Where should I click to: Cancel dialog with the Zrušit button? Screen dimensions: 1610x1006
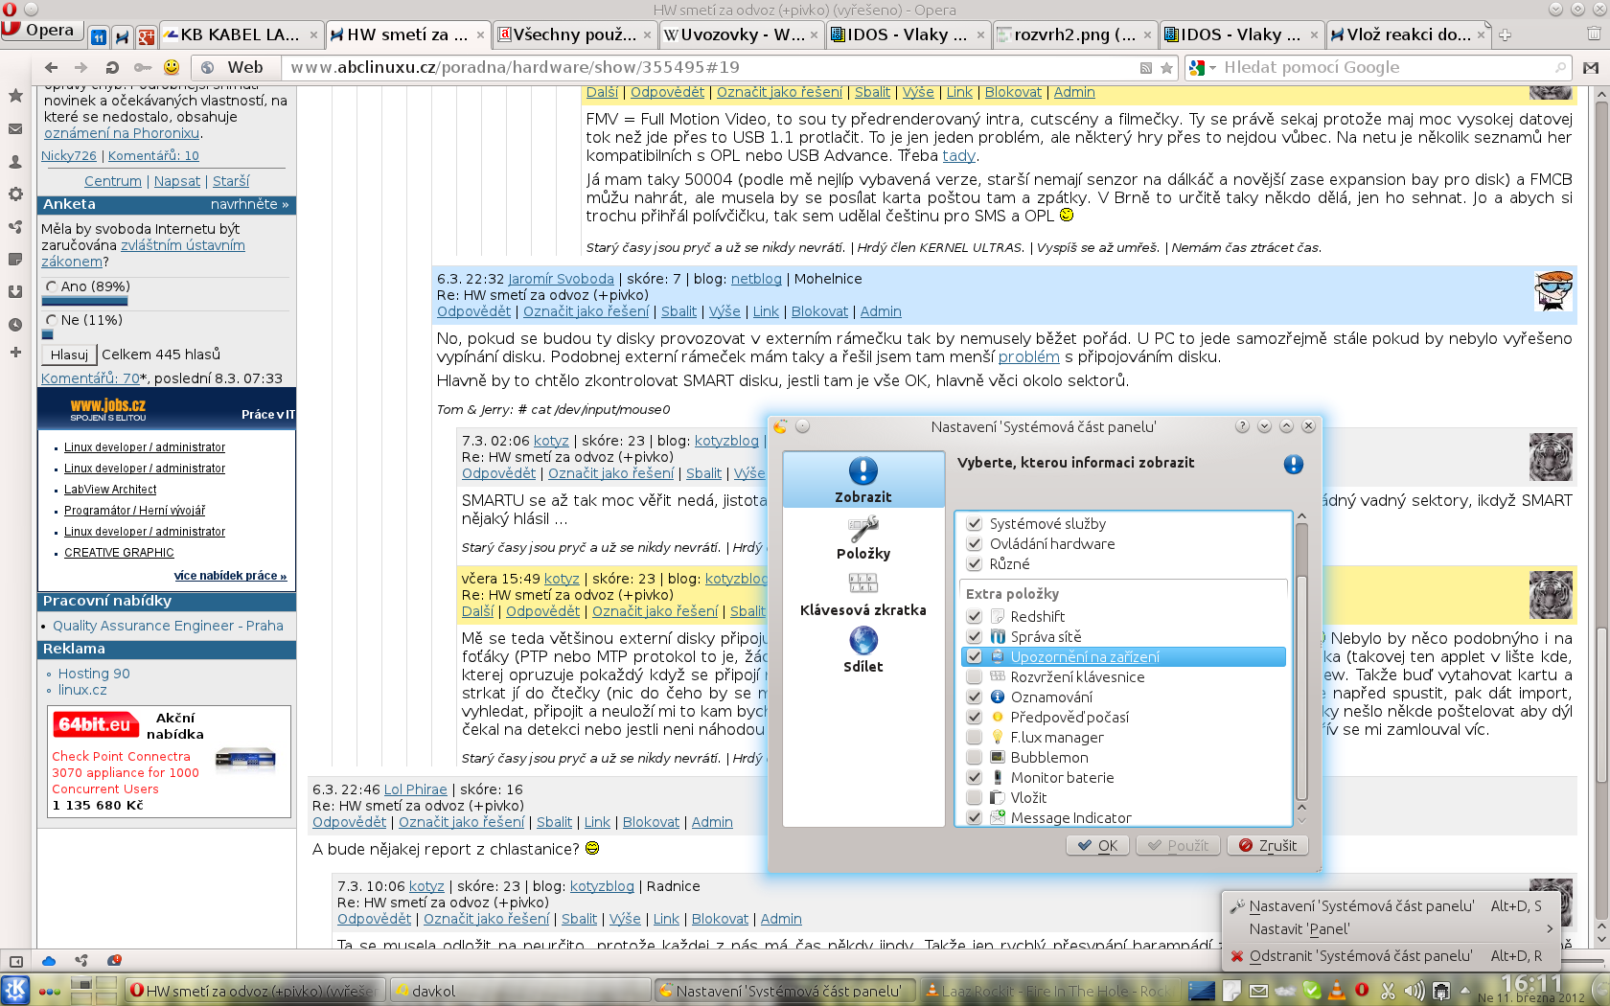(x=1268, y=846)
